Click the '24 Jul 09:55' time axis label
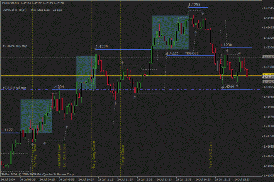Image resolution: width=274 pixels, height=182 pixels. [x=67, y=179]
